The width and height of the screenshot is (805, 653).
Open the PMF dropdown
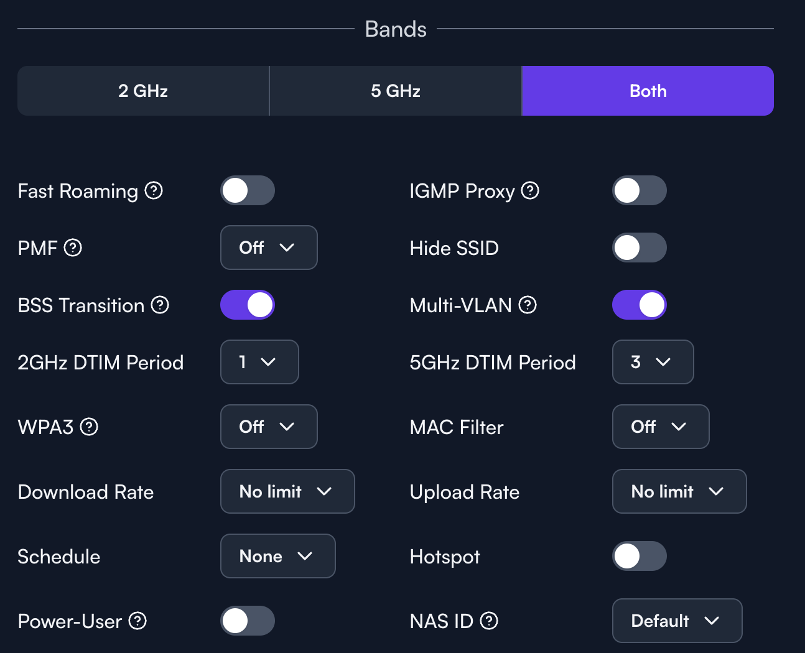(x=269, y=248)
